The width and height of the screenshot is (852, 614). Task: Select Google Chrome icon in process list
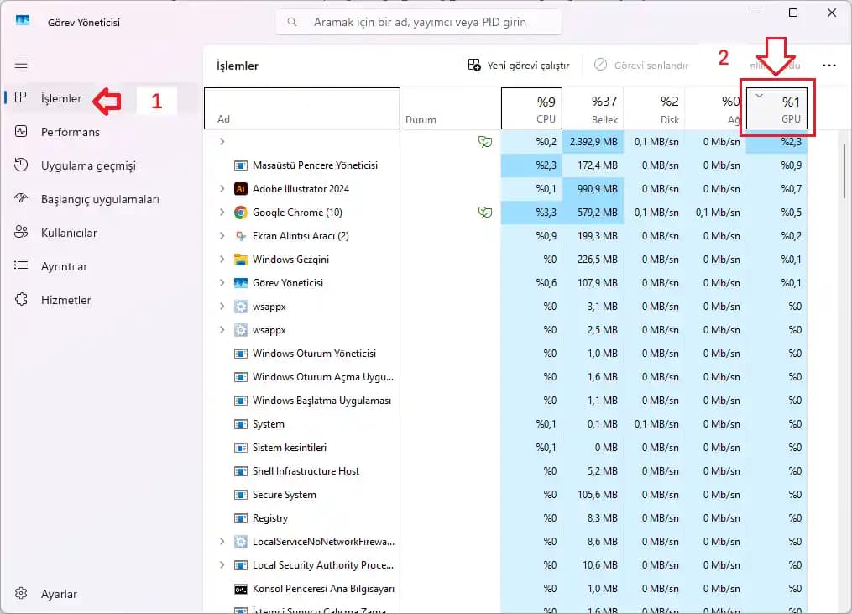pyautogui.click(x=241, y=213)
